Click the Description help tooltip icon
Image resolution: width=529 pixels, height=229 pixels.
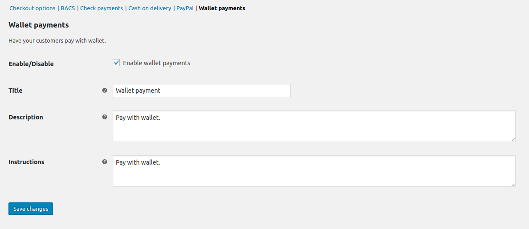(x=105, y=117)
